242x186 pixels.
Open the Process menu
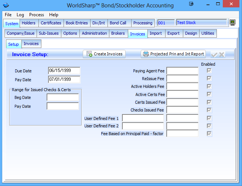coord(37,15)
